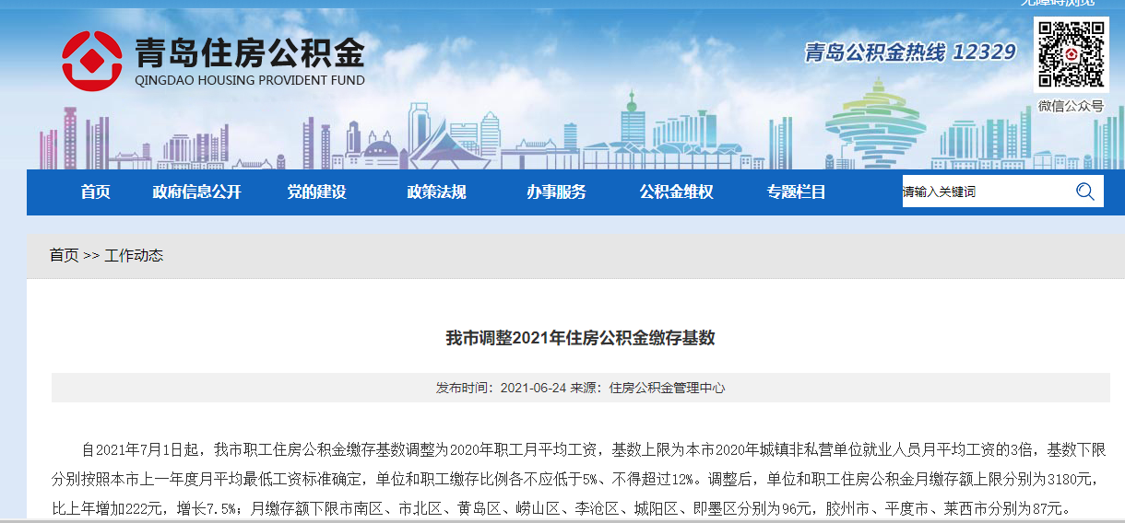1125x523 pixels.
Task: Open the 专题栏目 navigation item
Action: point(796,192)
